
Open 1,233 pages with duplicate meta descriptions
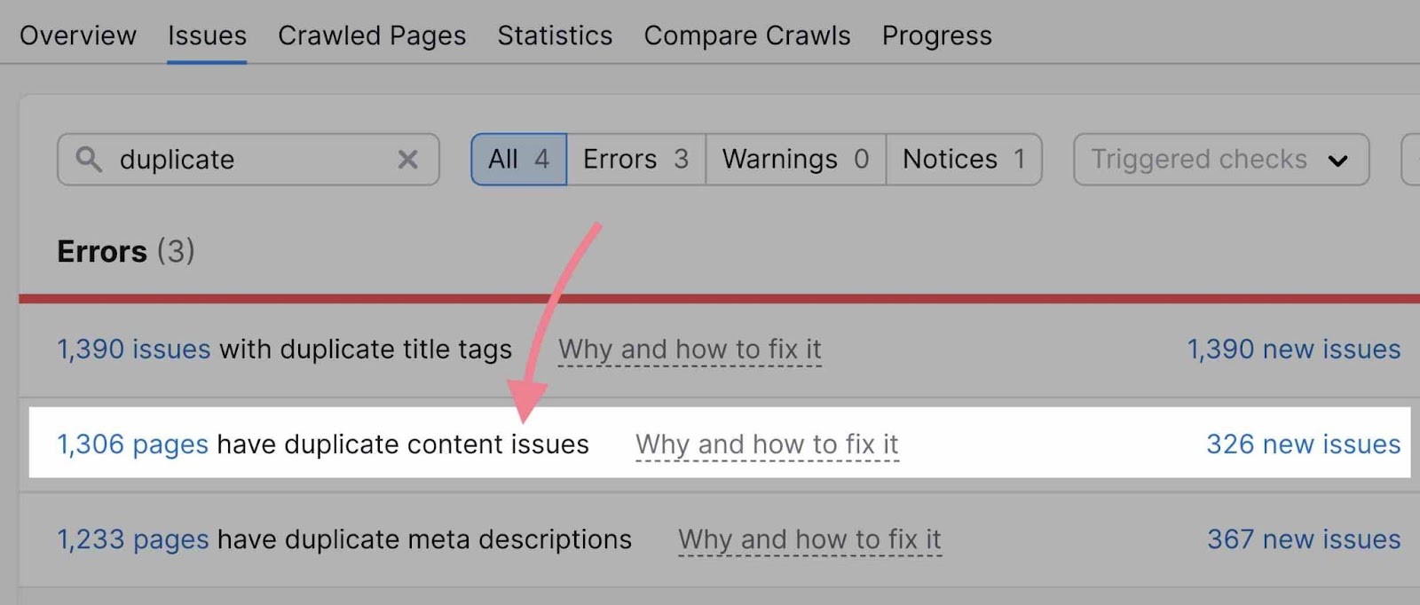point(131,539)
